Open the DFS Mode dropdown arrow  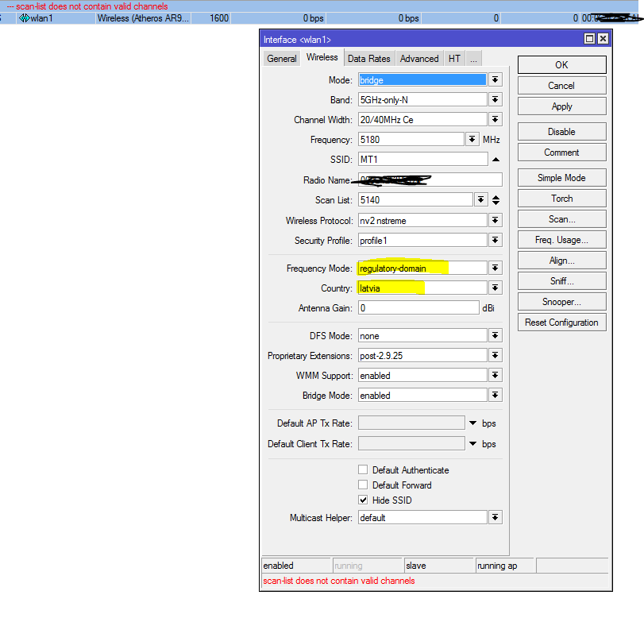point(496,335)
